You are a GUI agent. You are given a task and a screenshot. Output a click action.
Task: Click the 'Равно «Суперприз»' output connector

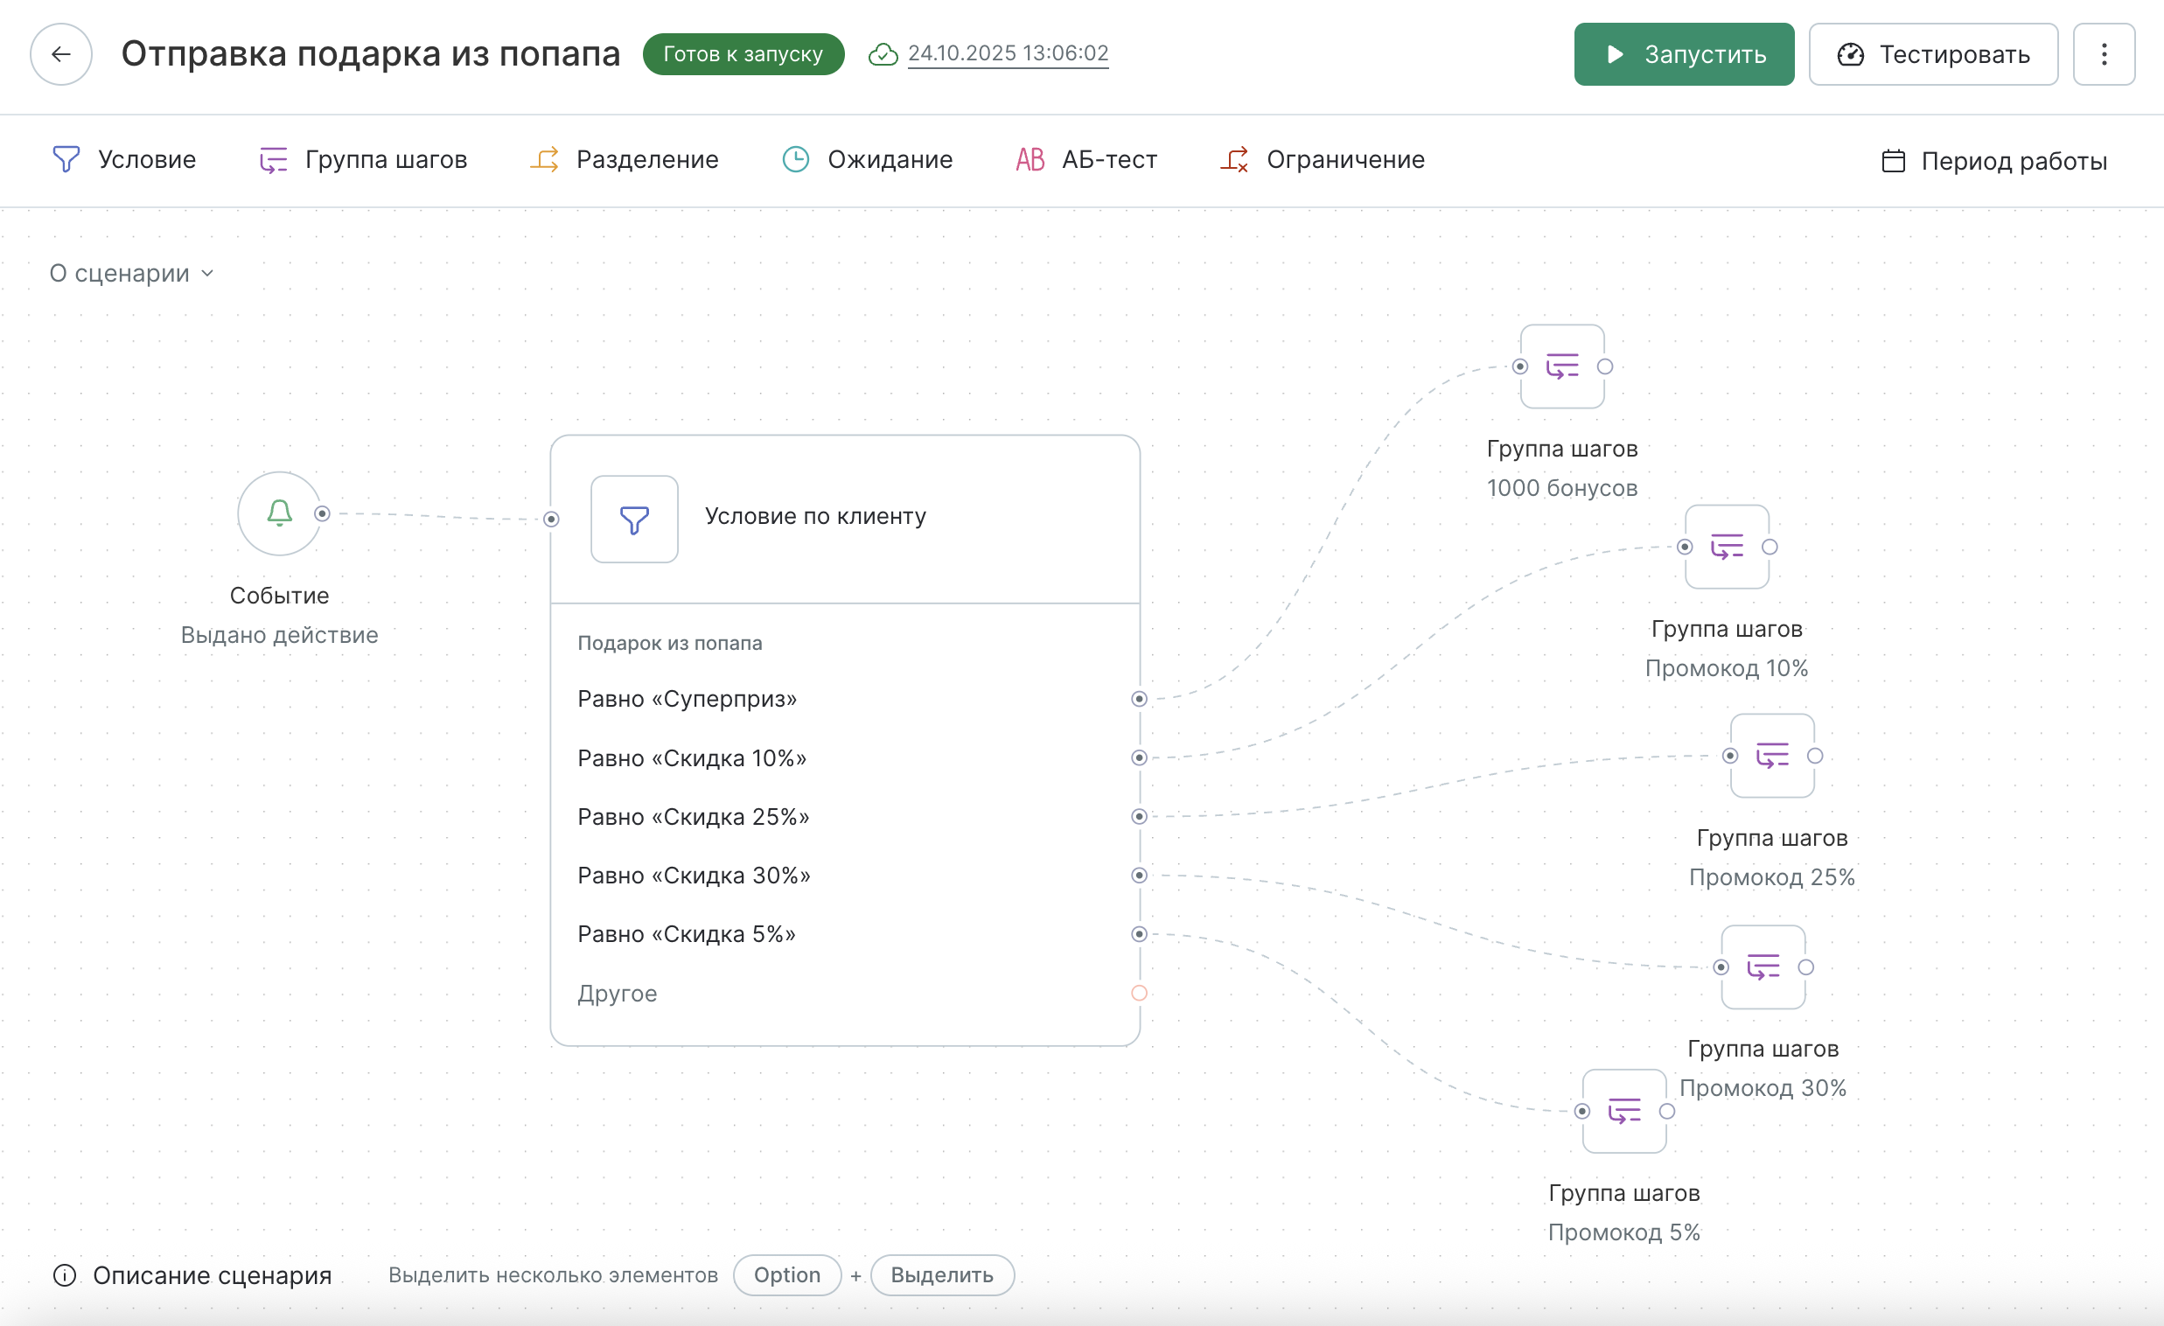pos(1139,699)
